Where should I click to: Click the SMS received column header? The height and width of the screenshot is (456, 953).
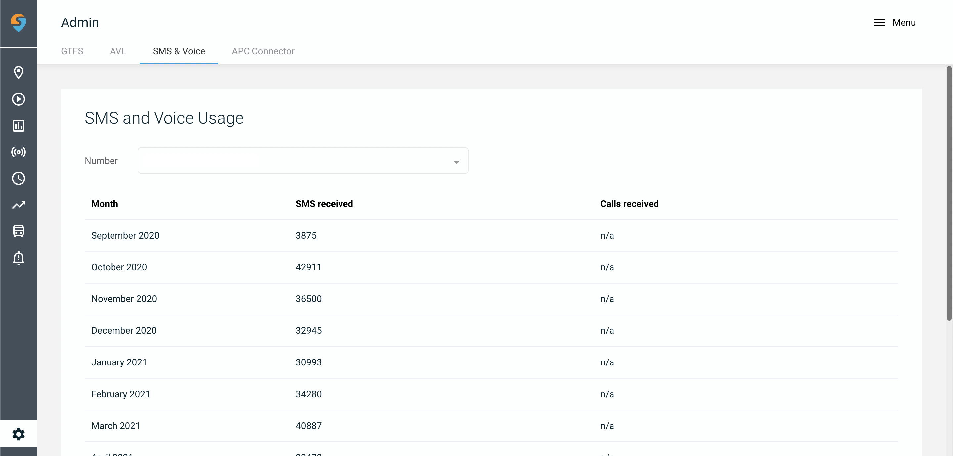pos(324,204)
